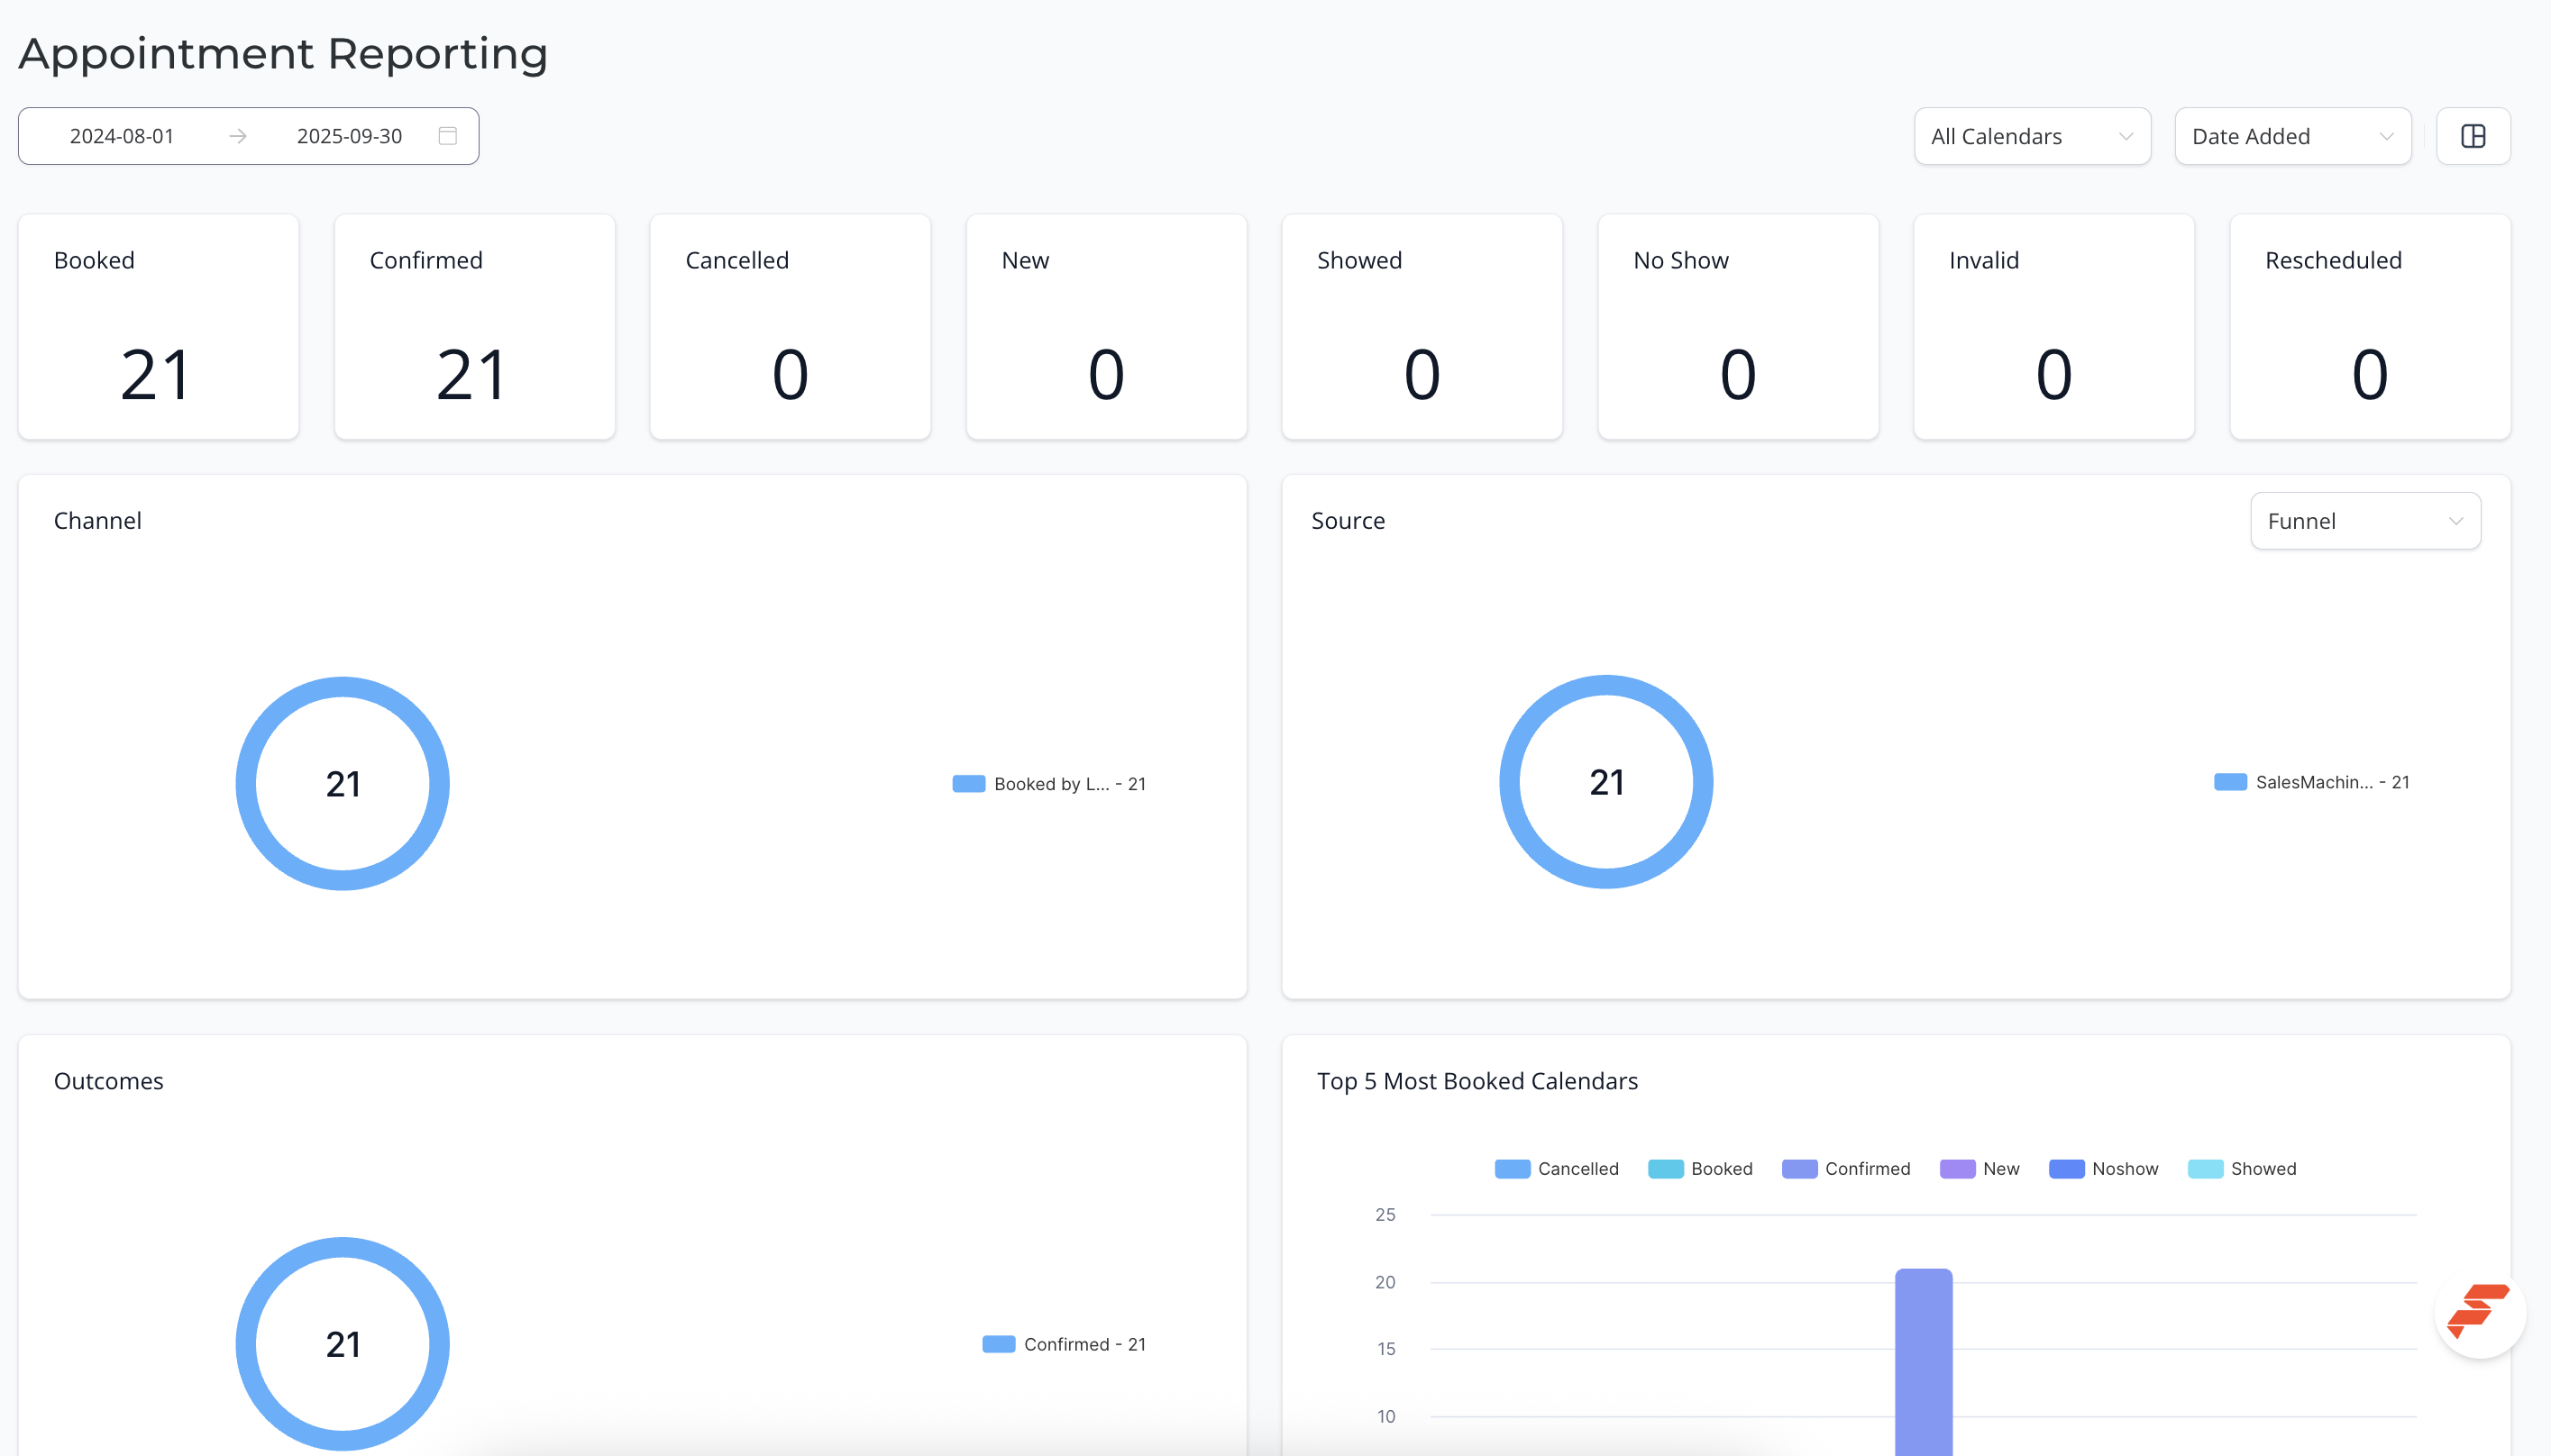The image size is (2551, 1456).
Task: Click the SalesMachin... source legend entry
Action: [x=2311, y=782]
